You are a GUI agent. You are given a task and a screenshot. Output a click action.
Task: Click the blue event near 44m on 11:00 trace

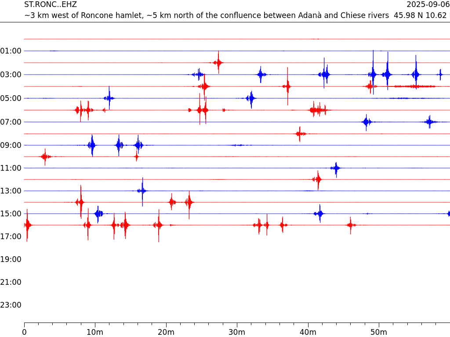(336, 168)
